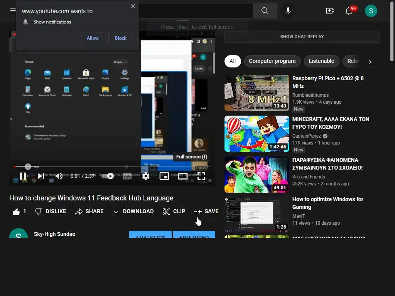395x296 pixels.
Task: Dislike the video
Action: coord(51,212)
